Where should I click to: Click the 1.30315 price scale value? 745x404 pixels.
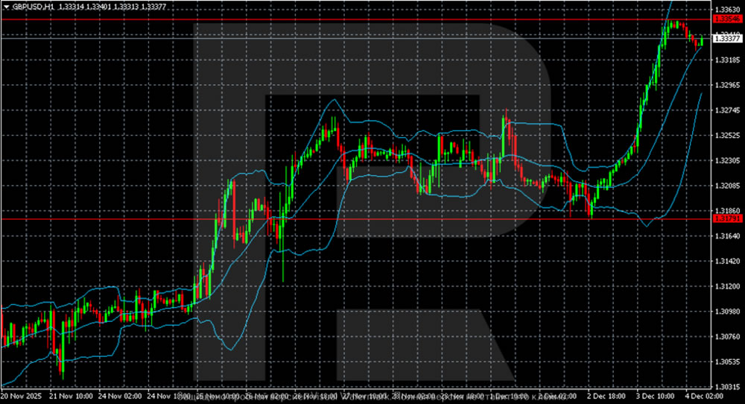click(x=727, y=387)
